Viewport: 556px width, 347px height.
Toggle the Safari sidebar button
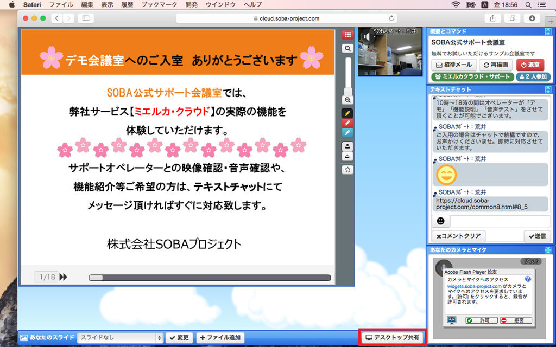(86, 18)
